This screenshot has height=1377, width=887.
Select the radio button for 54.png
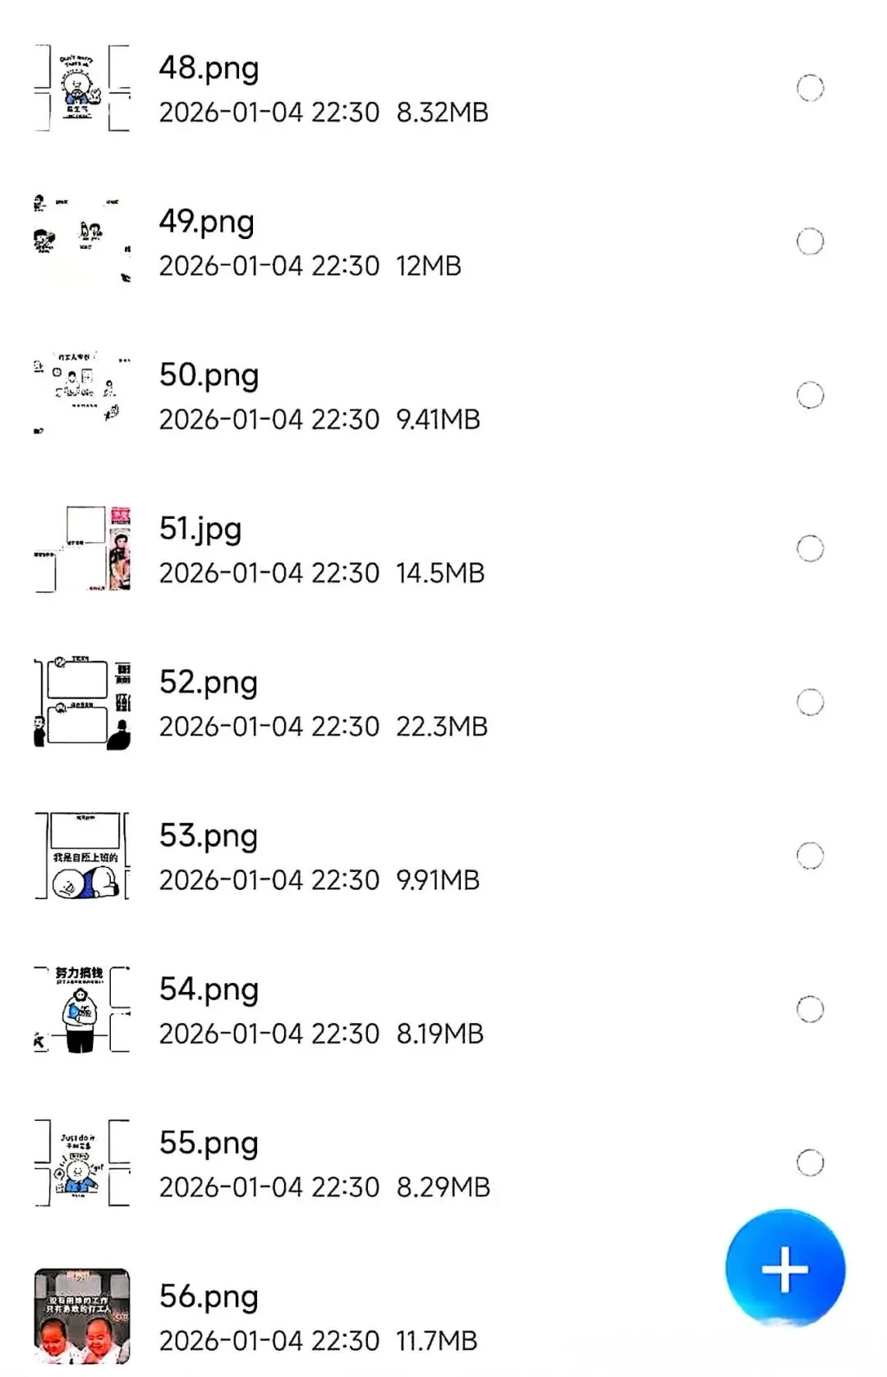click(x=810, y=1009)
